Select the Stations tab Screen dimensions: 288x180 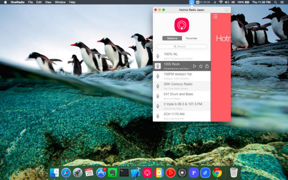[172, 38]
